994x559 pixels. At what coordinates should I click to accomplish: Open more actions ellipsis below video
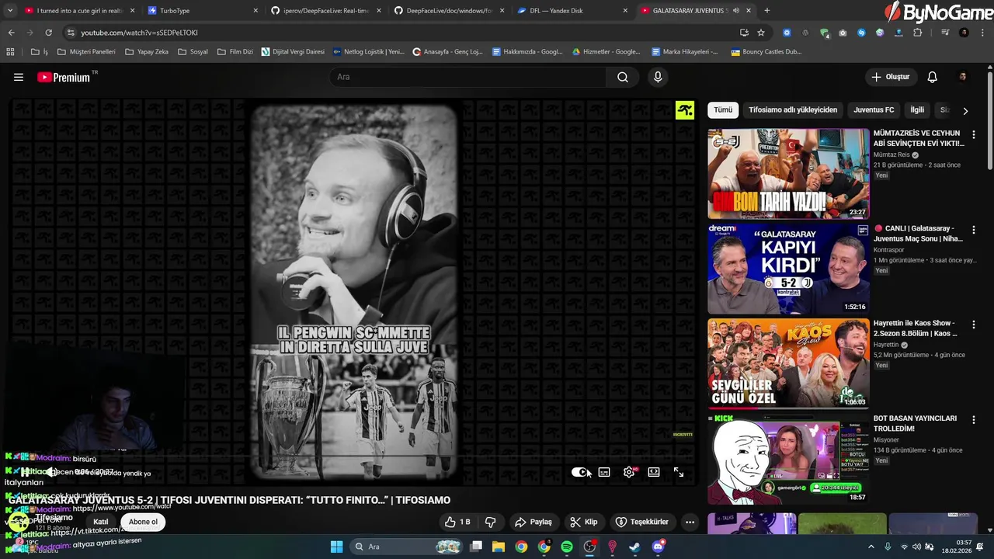pyautogui.click(x=690, y=522)
